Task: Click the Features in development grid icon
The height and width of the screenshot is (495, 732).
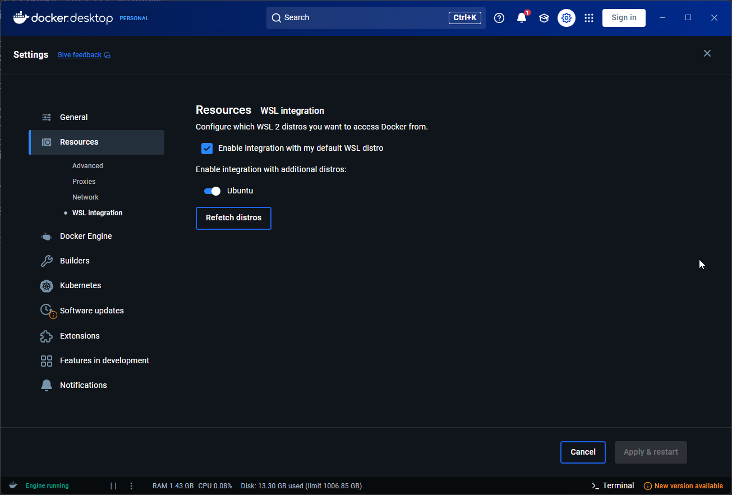Action: [47, 361]
